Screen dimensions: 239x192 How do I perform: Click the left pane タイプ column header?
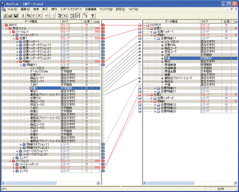(x=71, y=22)
